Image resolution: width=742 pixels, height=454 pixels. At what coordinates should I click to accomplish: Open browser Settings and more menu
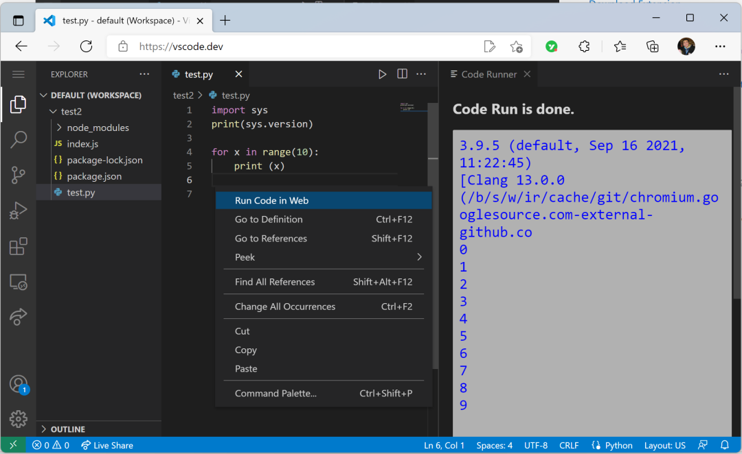click(720, 47)
